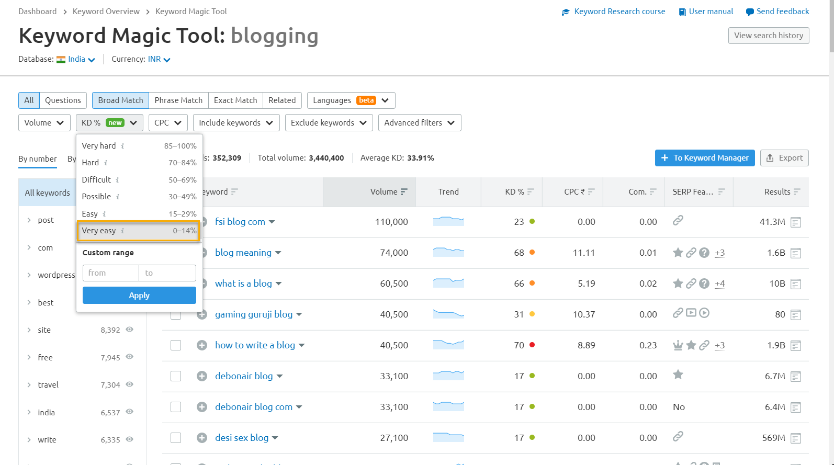This screenshot has width=834, height=465.
Task: Select the Phrase Match tab
Action: coord(178,100)
